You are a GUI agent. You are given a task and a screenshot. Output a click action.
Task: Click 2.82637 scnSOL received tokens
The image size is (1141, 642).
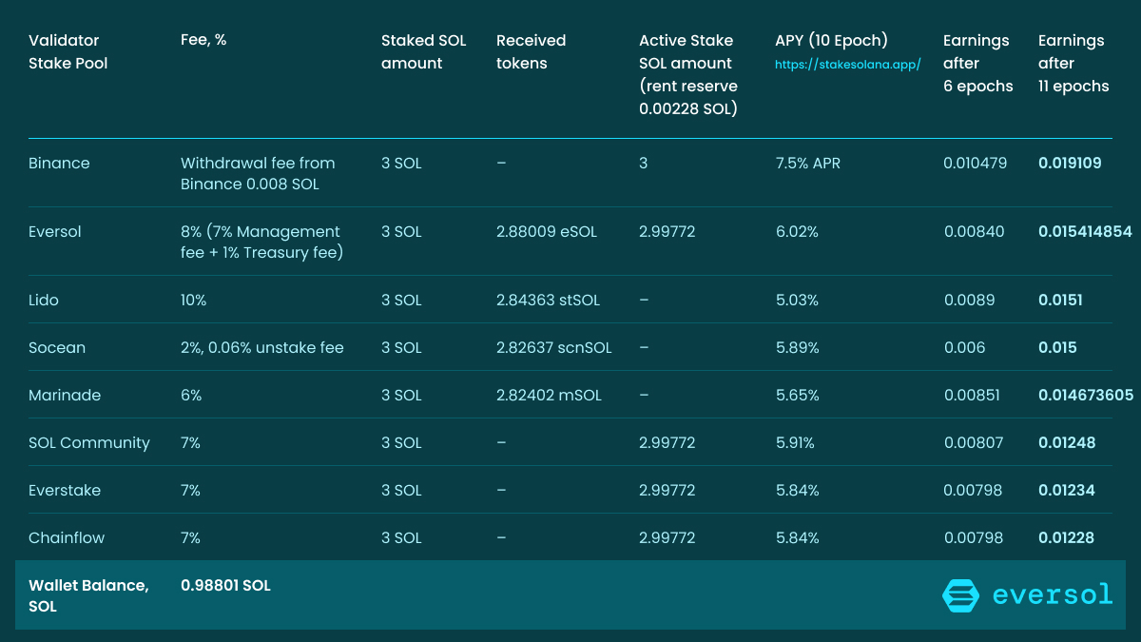(554, 348)
